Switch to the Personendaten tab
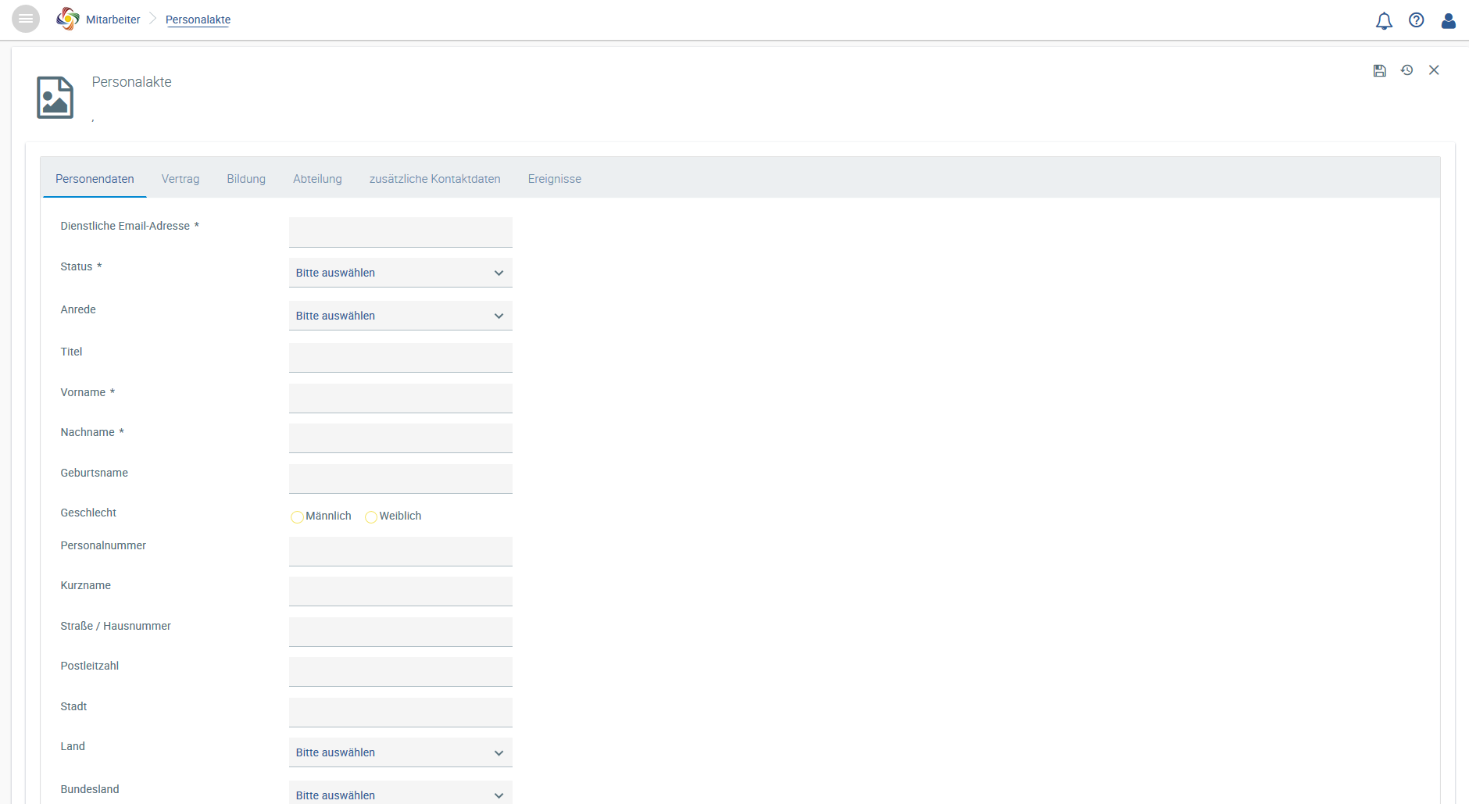The height and width of the screenshot is (804, 1469). (x=95, y=179)
